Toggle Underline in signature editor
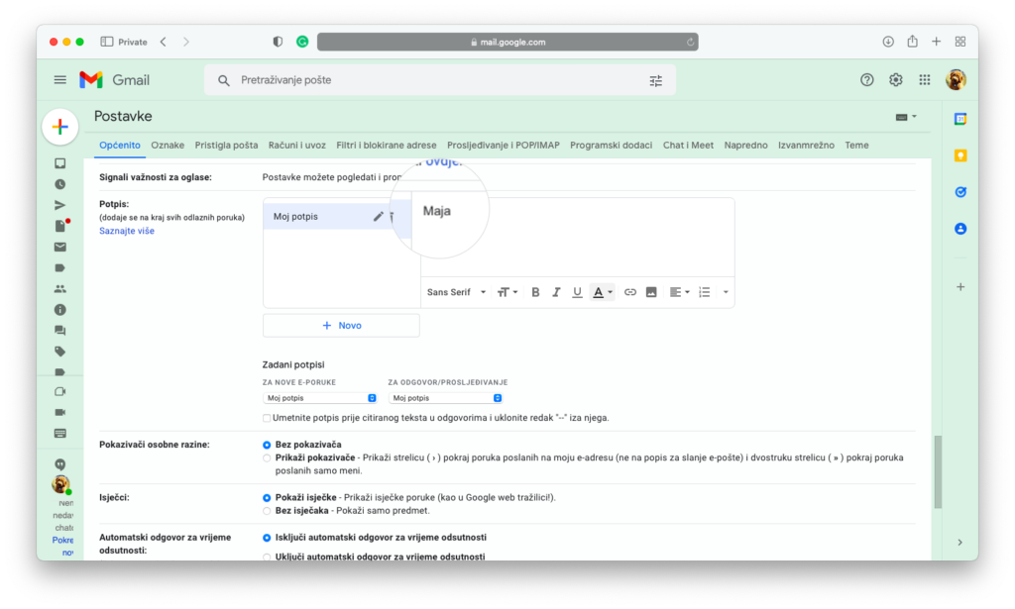 [x=577, y=292]
